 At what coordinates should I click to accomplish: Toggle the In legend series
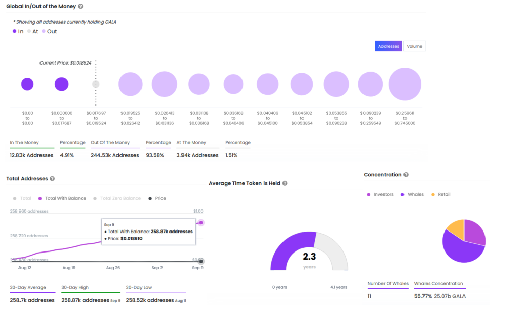coord(18,31)
